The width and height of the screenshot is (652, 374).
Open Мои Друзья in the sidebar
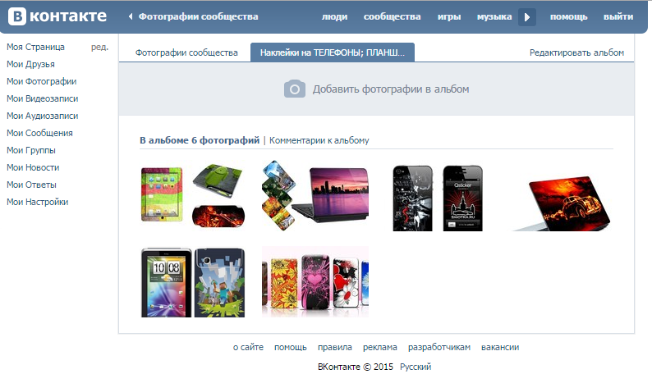coord(30,64)
